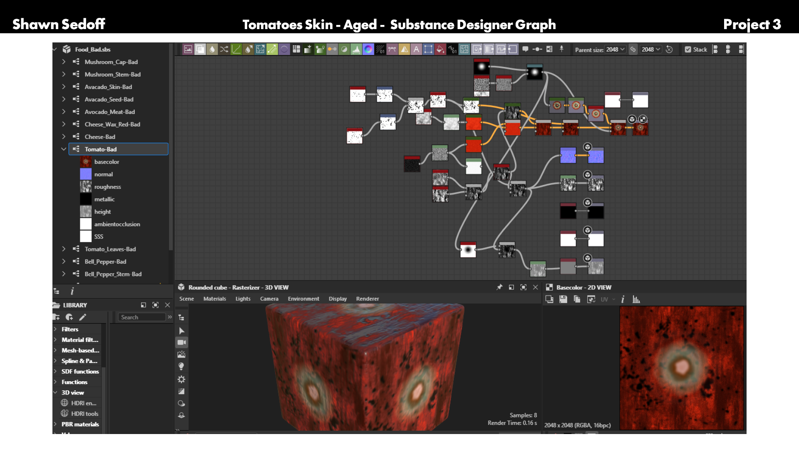This screenshot has width=799, height=449.
Task: Add a Bitmap node from the graph toolbar
Action: [188, 49]
